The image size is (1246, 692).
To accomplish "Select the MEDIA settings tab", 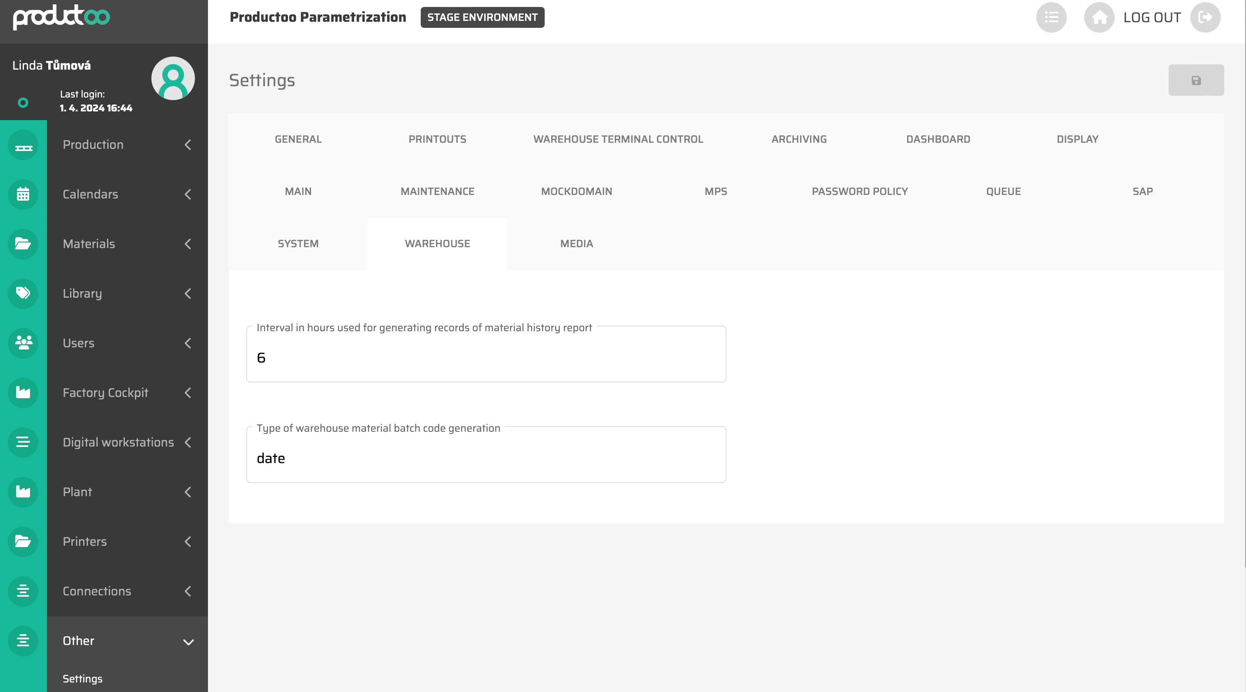I will (576, 244).
